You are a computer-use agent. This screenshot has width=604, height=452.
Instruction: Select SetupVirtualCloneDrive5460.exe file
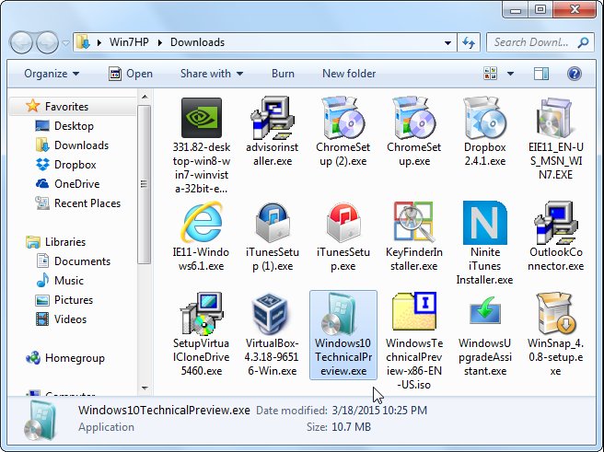click(x=201, y=334)
